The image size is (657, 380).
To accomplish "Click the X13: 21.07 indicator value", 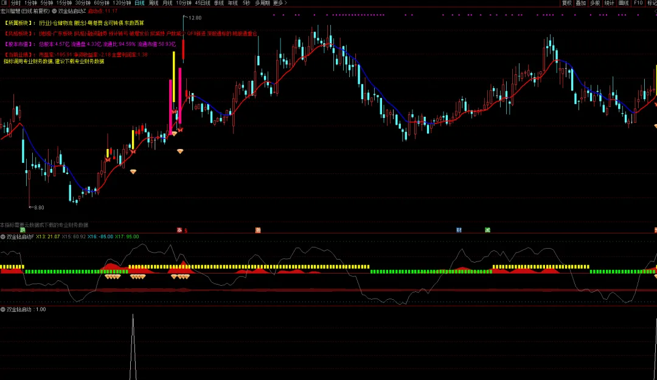I will click(48, 237).
